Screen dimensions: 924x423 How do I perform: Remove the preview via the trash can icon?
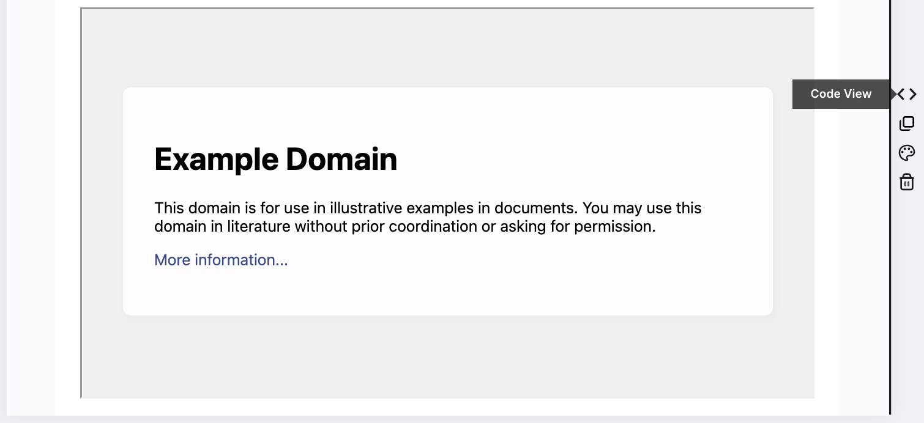coord(906,182)
